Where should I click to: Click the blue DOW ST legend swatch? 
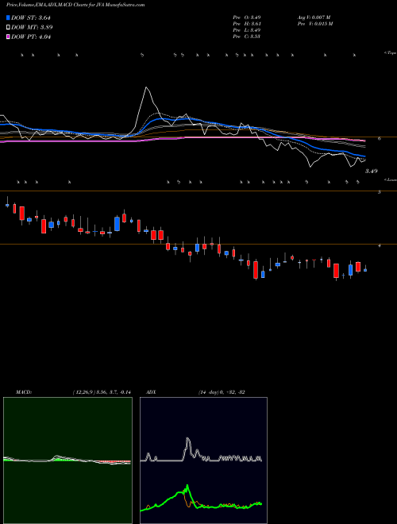(8, 17)
